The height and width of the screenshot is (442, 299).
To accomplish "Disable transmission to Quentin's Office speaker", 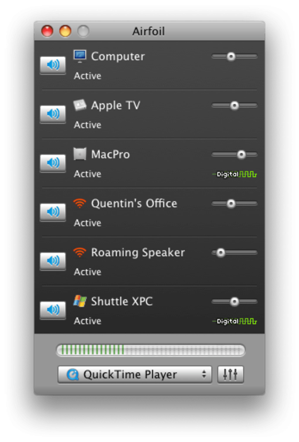I will click(53, 212).
